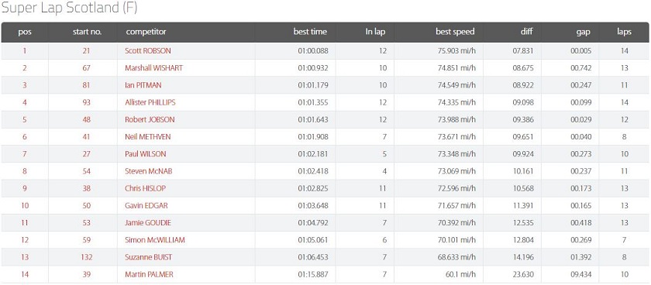Select Neil METHVEN's name

coord(148,137)
